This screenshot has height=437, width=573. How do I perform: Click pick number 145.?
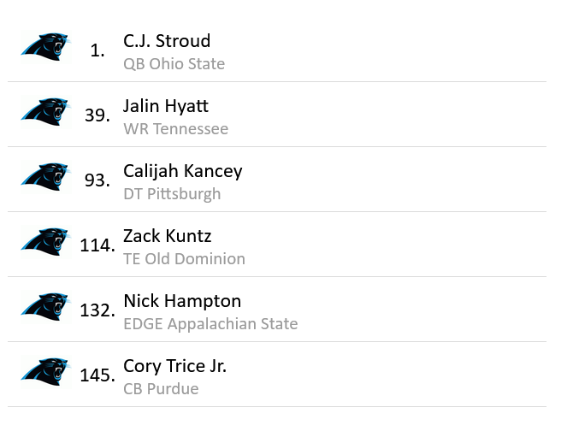tap(97, 375)
